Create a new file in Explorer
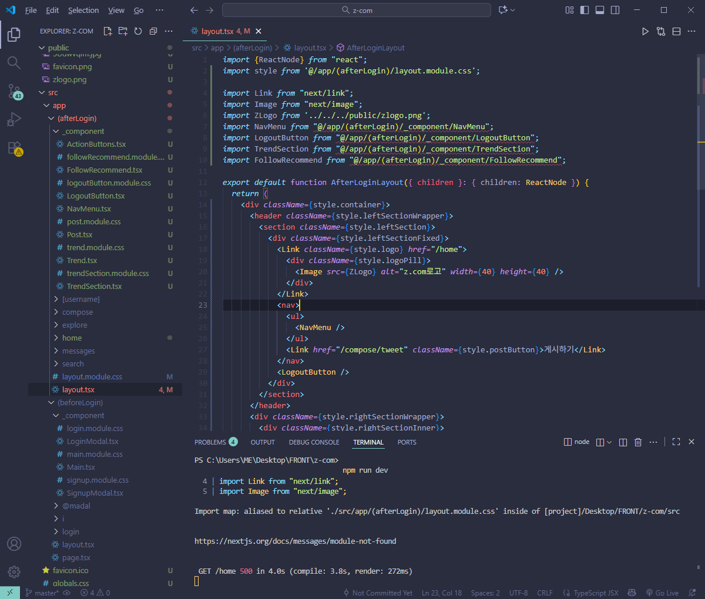This screenshot has width=705, height=599. point(108,31)
